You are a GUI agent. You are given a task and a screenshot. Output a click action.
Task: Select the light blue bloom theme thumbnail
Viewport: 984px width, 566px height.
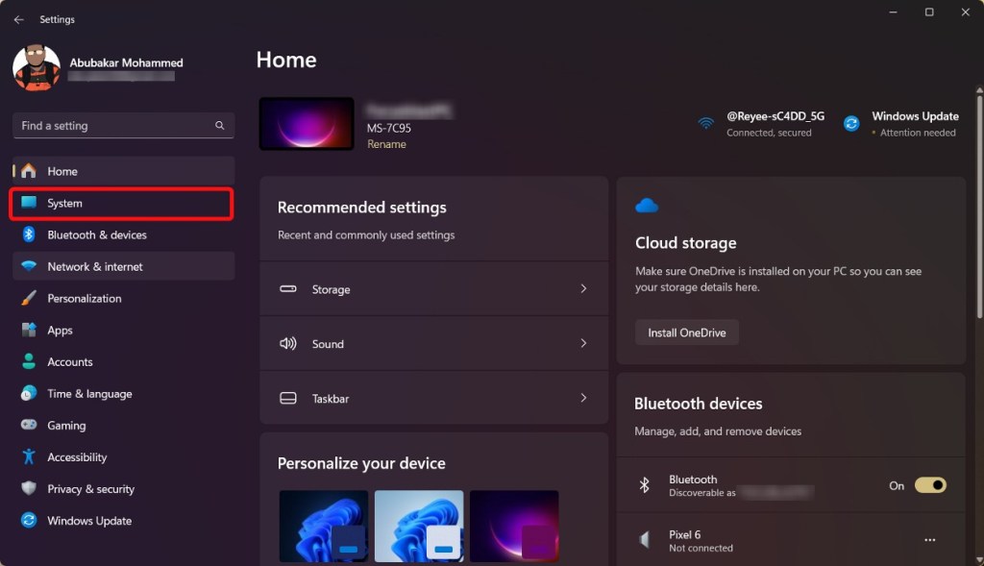[x=419, y=526]
